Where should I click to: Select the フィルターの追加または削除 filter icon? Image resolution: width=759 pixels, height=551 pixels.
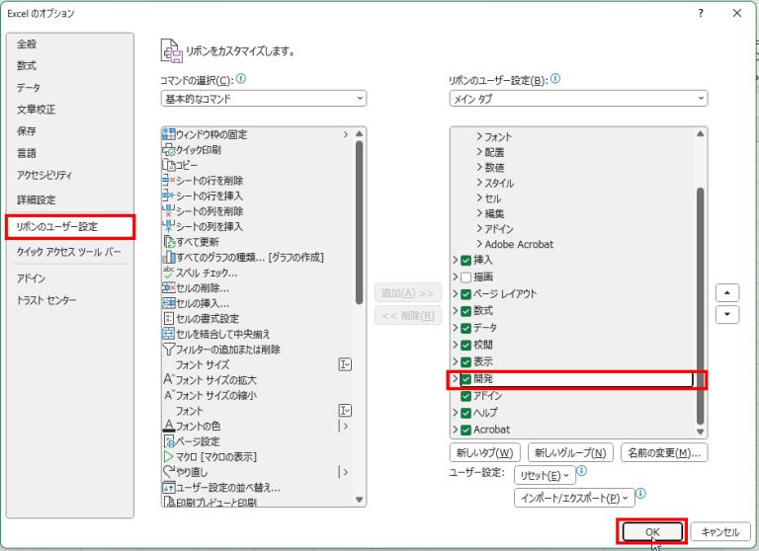pyautogui.click(x=168, y=349)
